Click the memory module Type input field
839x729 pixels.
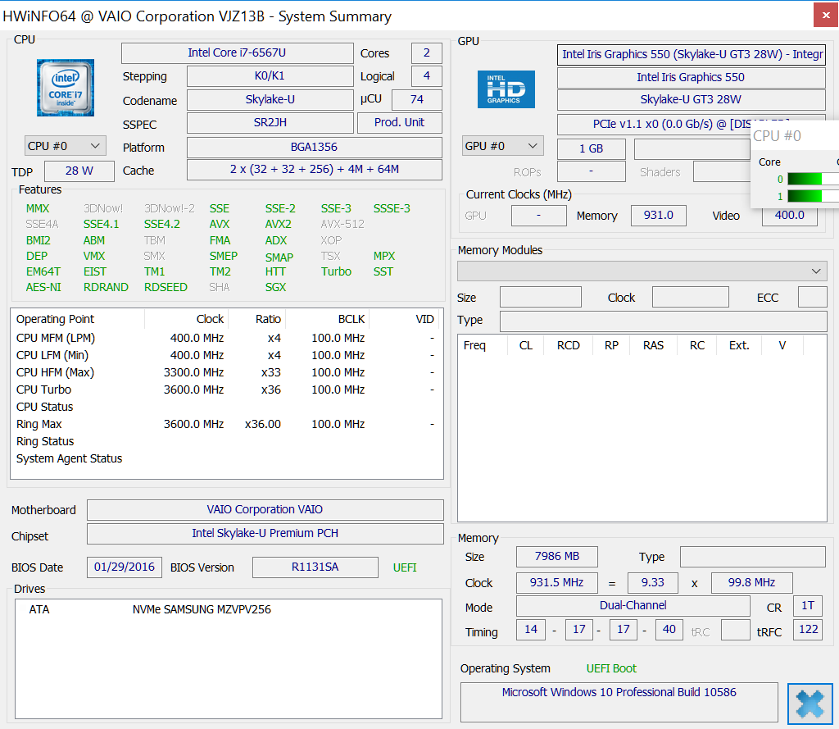pyautogui.click(x=664, y=321)
